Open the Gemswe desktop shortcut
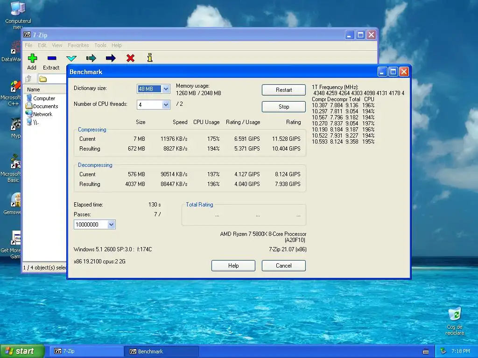The width and height of the screenshot is (478, 358). tap(12, 204)
